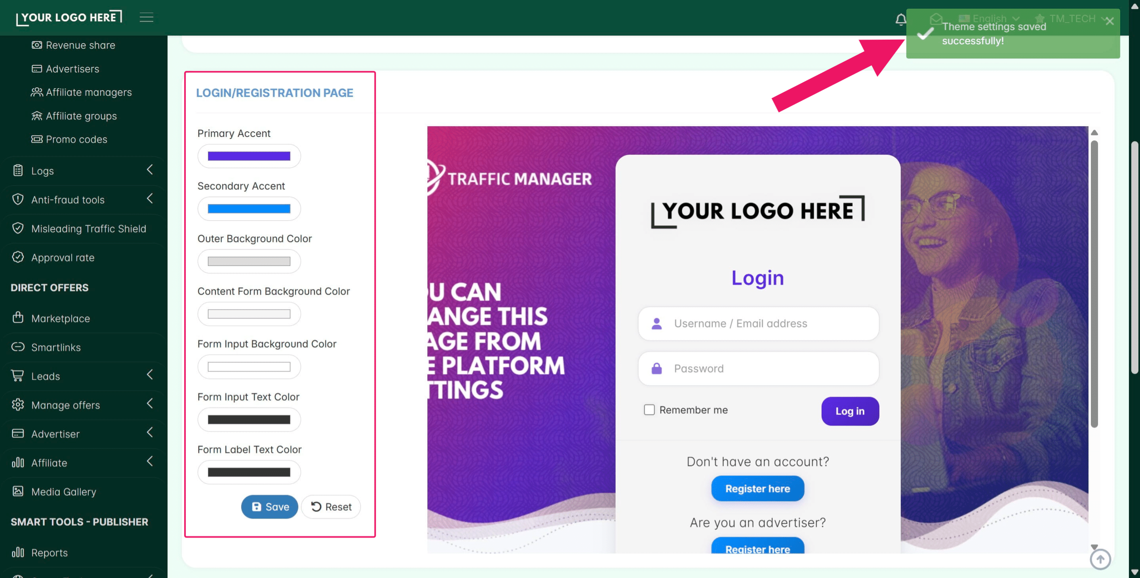Screen dimensions: 1140x578
Task: Expand the Logs submenu chevron
Action: click(x=150, y=170)
